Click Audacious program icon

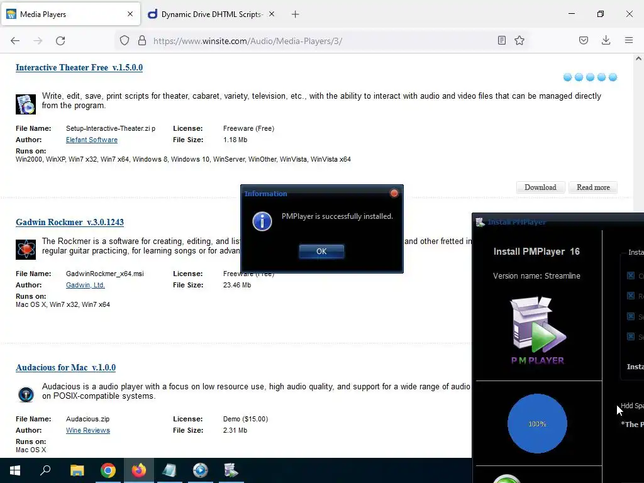coord(25,395)
